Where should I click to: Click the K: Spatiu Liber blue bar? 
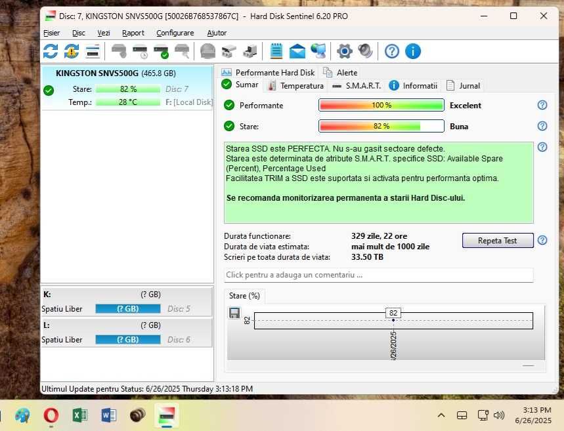pyautogui.click(x=128, y=309)
